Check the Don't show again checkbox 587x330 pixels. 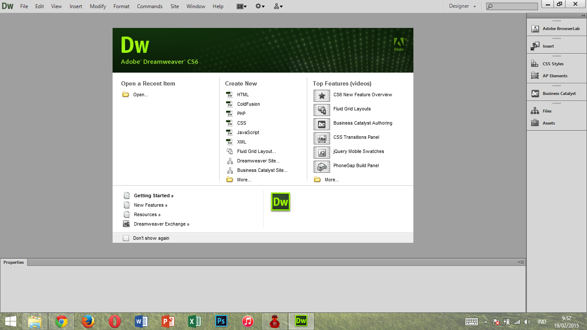coord(126,238)
